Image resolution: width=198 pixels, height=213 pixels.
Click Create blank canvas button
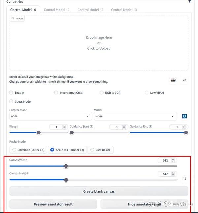point(99,191)
